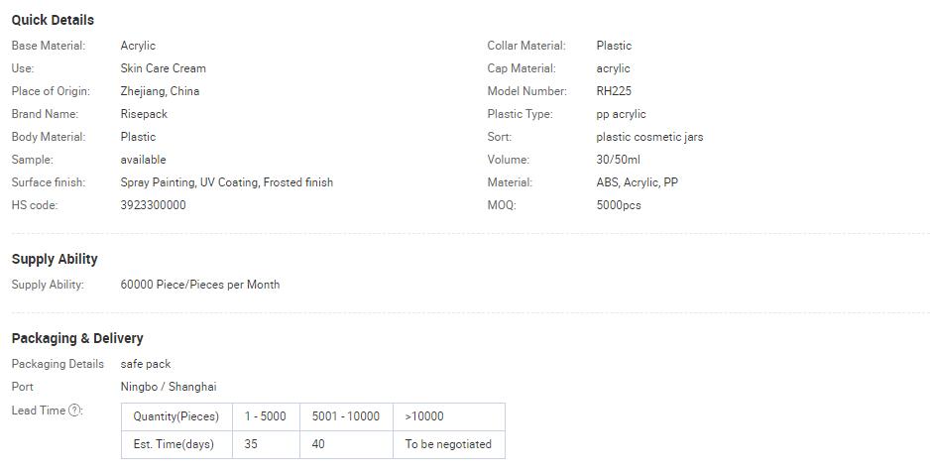Screen dimensions: 930x470
Task: Click the To be negotiated table cell
Action: coord(449,444)
